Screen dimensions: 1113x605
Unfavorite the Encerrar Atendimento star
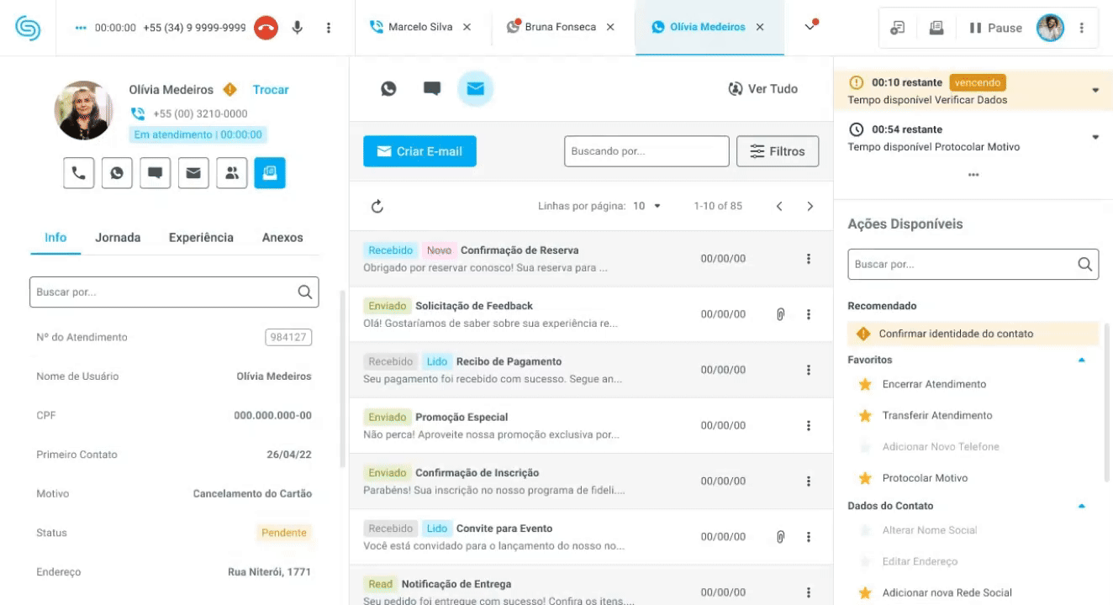coord(864,384)
